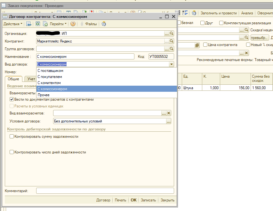Screen dimensions: 273x211
Task: Click the price cell 156,00
Action: pyautogui.click(x=235, y=88)
